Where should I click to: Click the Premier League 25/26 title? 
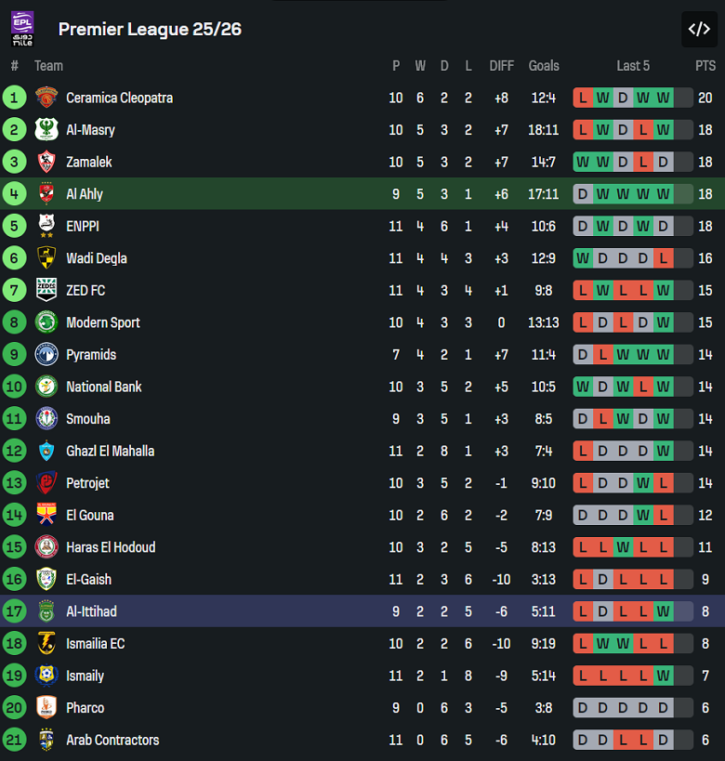150,29
